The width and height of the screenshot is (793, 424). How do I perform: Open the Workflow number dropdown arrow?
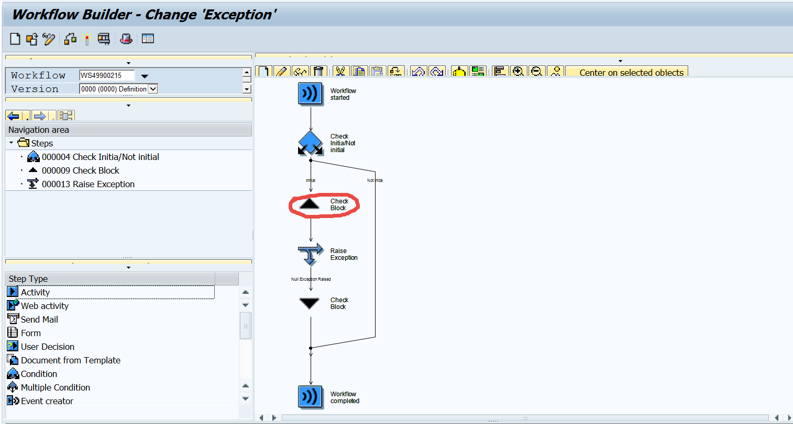click(x=145, y=75)
